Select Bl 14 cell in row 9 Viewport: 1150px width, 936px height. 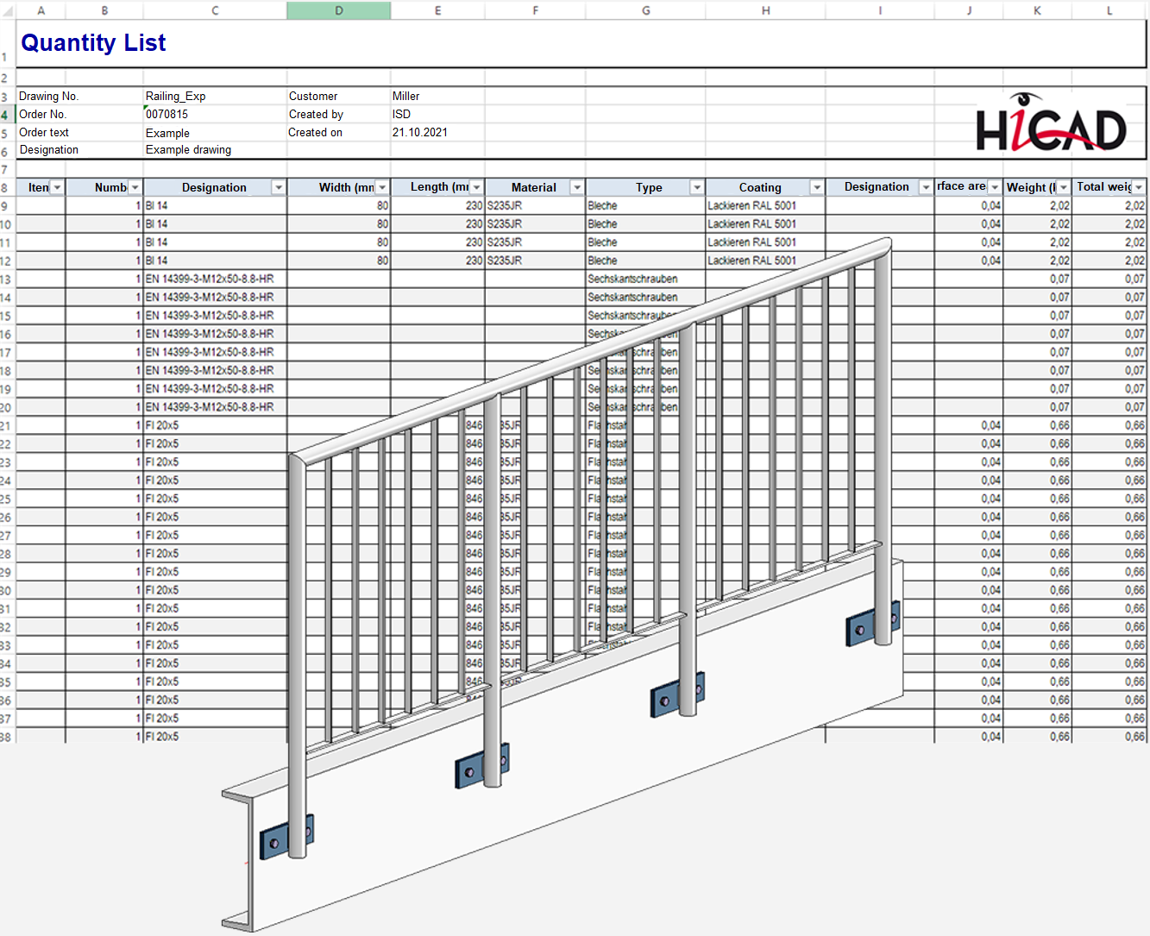pyautogui.click(x=215, y=205)
